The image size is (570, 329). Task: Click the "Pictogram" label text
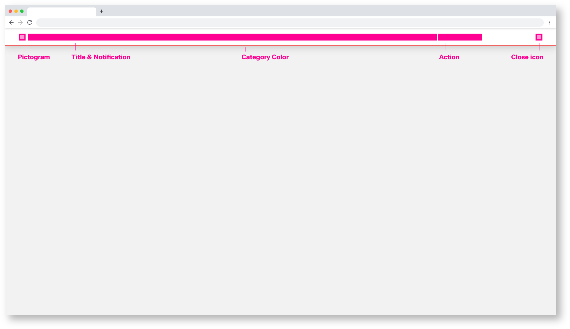click(x=34, y=57)
